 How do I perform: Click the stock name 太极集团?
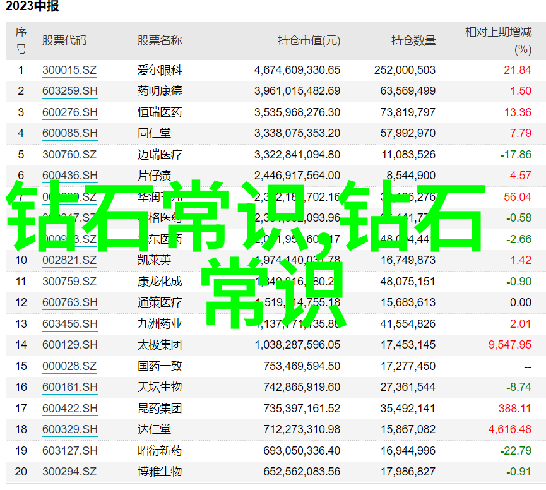point(160,345)
